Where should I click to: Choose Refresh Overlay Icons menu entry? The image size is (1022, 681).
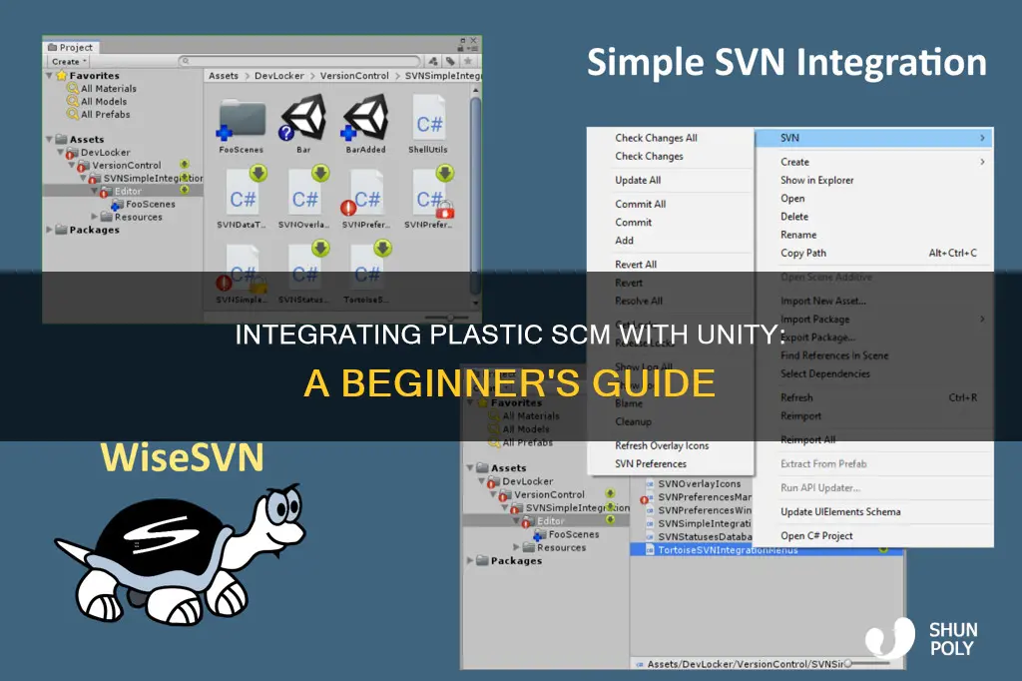coord(662,445)
